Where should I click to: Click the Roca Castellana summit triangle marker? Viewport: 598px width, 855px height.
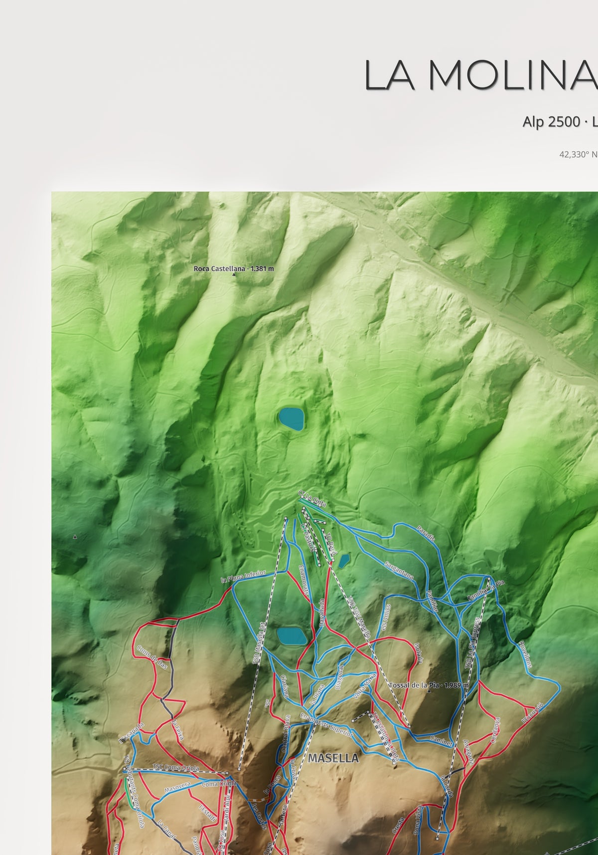tap(234, 274)
